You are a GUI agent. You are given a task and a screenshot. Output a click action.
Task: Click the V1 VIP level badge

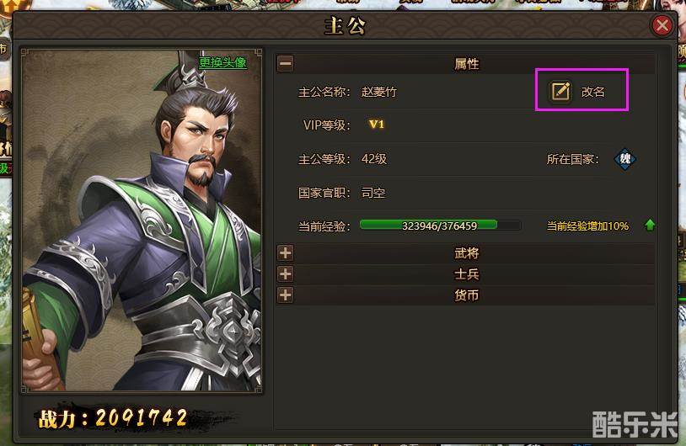[x=376, y=125]
